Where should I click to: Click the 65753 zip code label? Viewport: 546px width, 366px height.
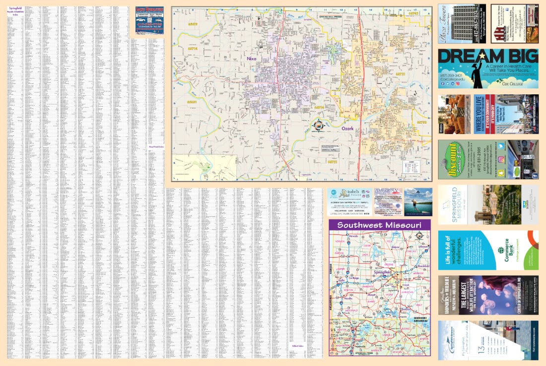coord(422,122)
